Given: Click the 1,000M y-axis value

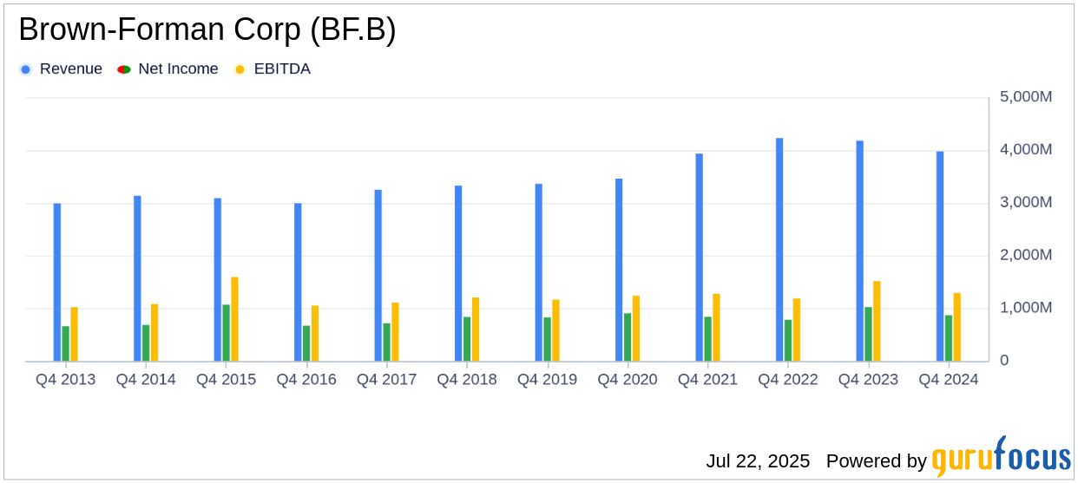Looking at the screenshot, I should point(1026,308).
